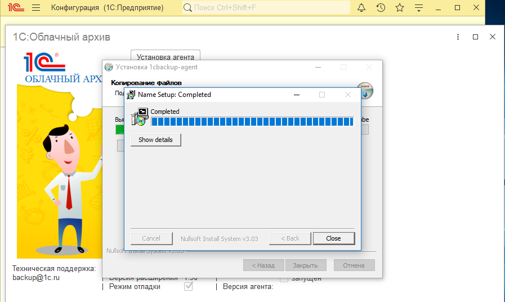
Task: Click Close in Name Setup dialog
Action: (333, 238)
